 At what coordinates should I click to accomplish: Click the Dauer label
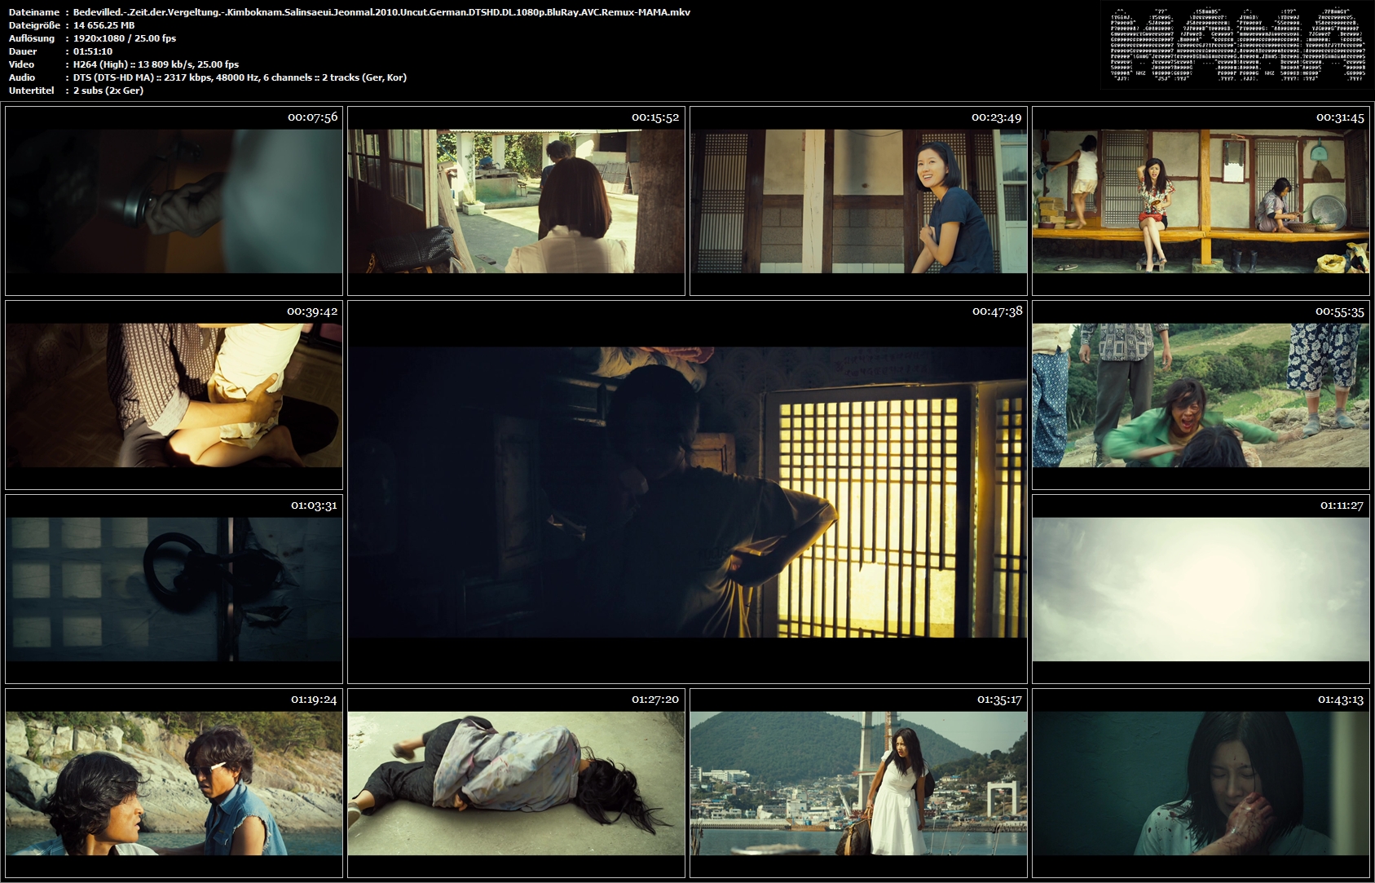(23, 51)
